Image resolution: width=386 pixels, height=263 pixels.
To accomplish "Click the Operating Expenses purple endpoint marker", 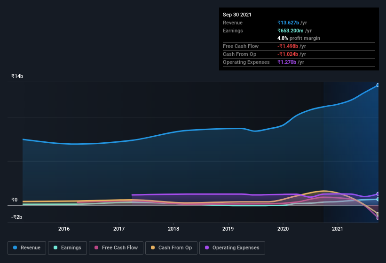I will tap(378, 194).
